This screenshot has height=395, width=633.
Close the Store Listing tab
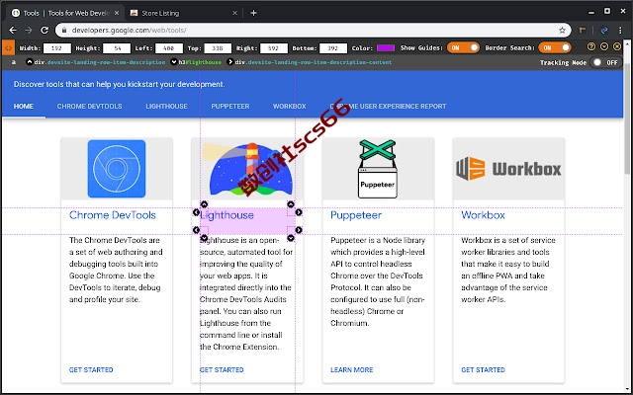[234, 13]
